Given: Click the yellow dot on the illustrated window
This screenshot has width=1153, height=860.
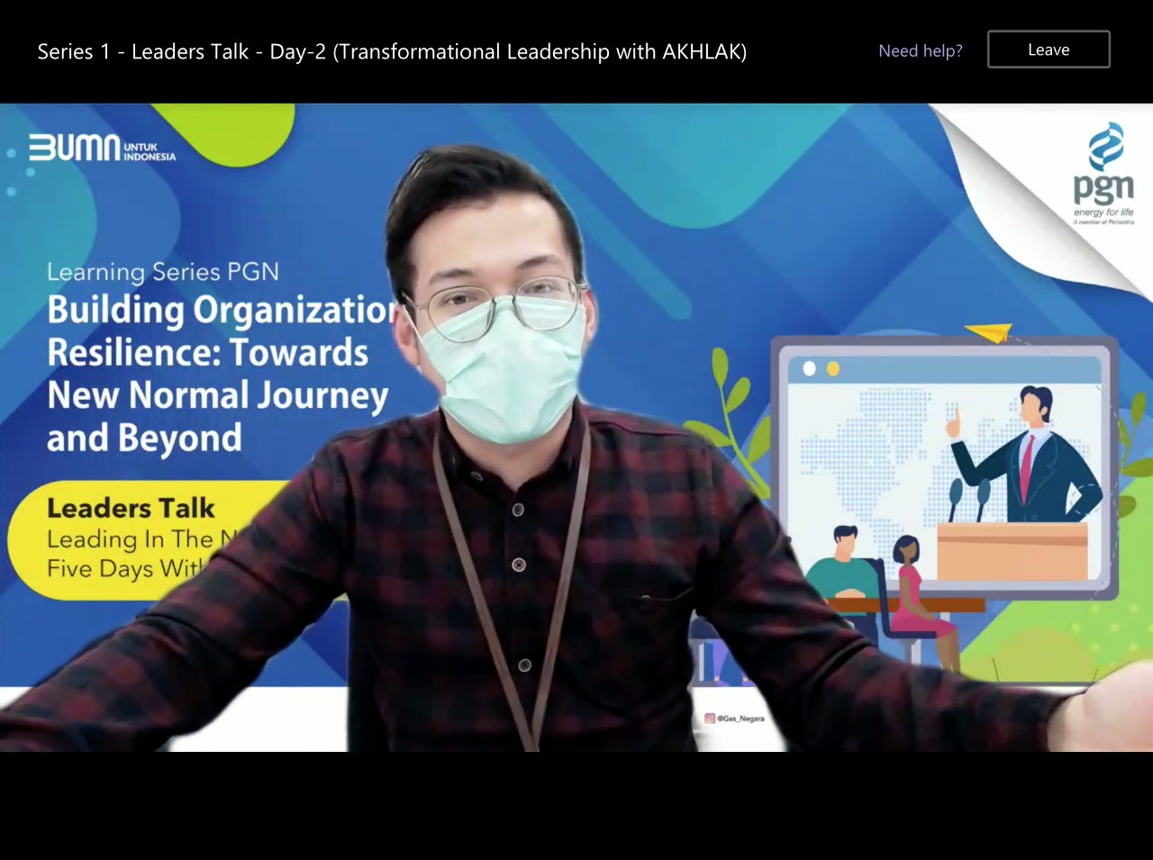Looking at the screenshot, I should click(833, 368).
